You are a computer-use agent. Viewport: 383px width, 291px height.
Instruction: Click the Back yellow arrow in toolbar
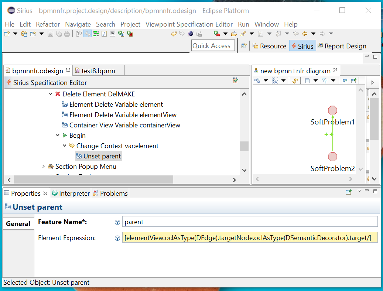pyautogui.click(x=305, y=34)
